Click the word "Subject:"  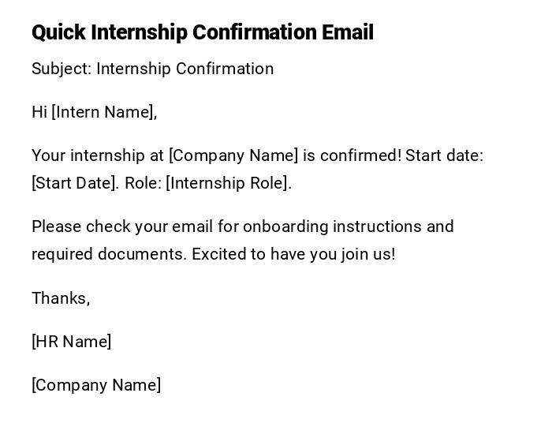coord(62,69)
